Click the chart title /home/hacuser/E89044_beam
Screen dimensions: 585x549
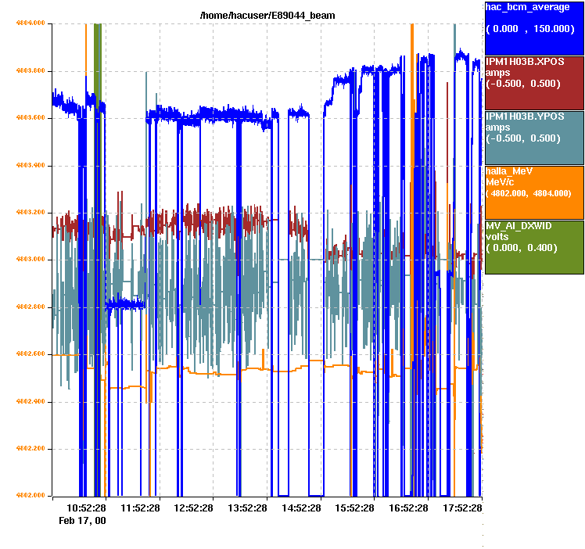[x=267, y=16]
